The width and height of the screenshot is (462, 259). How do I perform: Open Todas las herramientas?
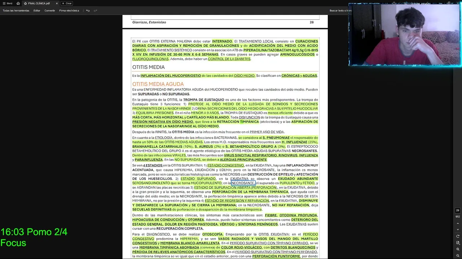16,10
